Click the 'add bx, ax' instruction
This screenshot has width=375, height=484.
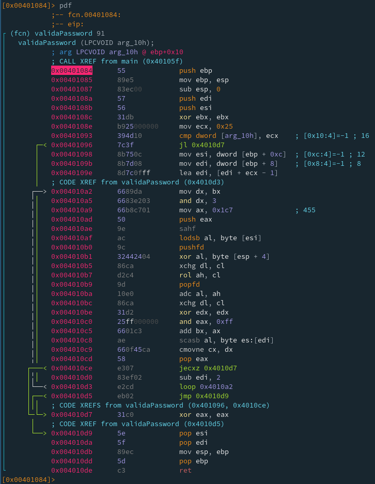[200, 331]
